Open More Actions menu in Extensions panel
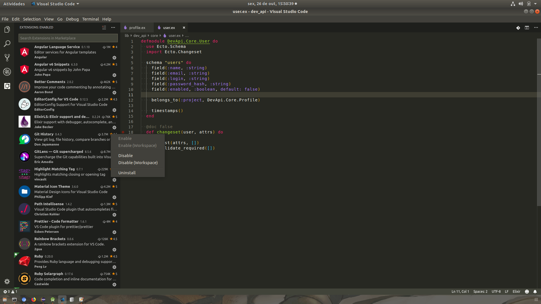This screenshot has width=541, height=304. tap(113, 27)
